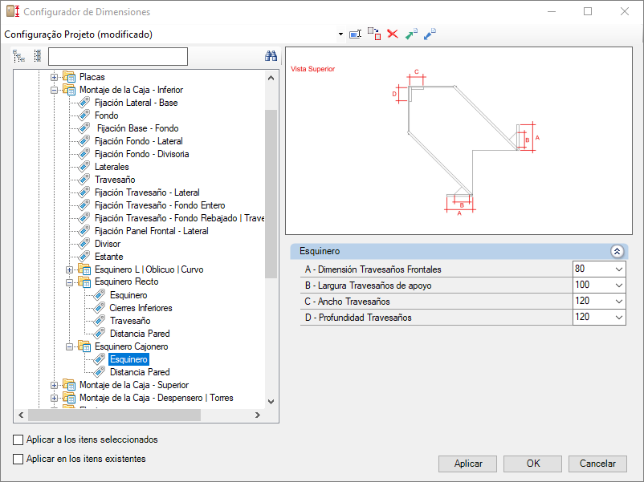Select Distancia Pared under Esquinero Recto
Viewport: 644px width, 482px height.
(x=140, y=334)
